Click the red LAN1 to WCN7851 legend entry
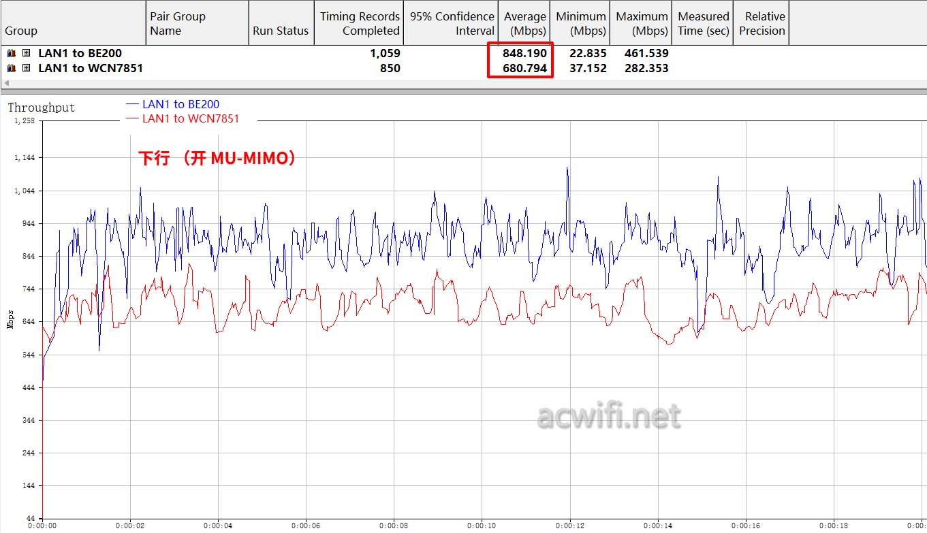The image size is (927, 533). point(183,118)
